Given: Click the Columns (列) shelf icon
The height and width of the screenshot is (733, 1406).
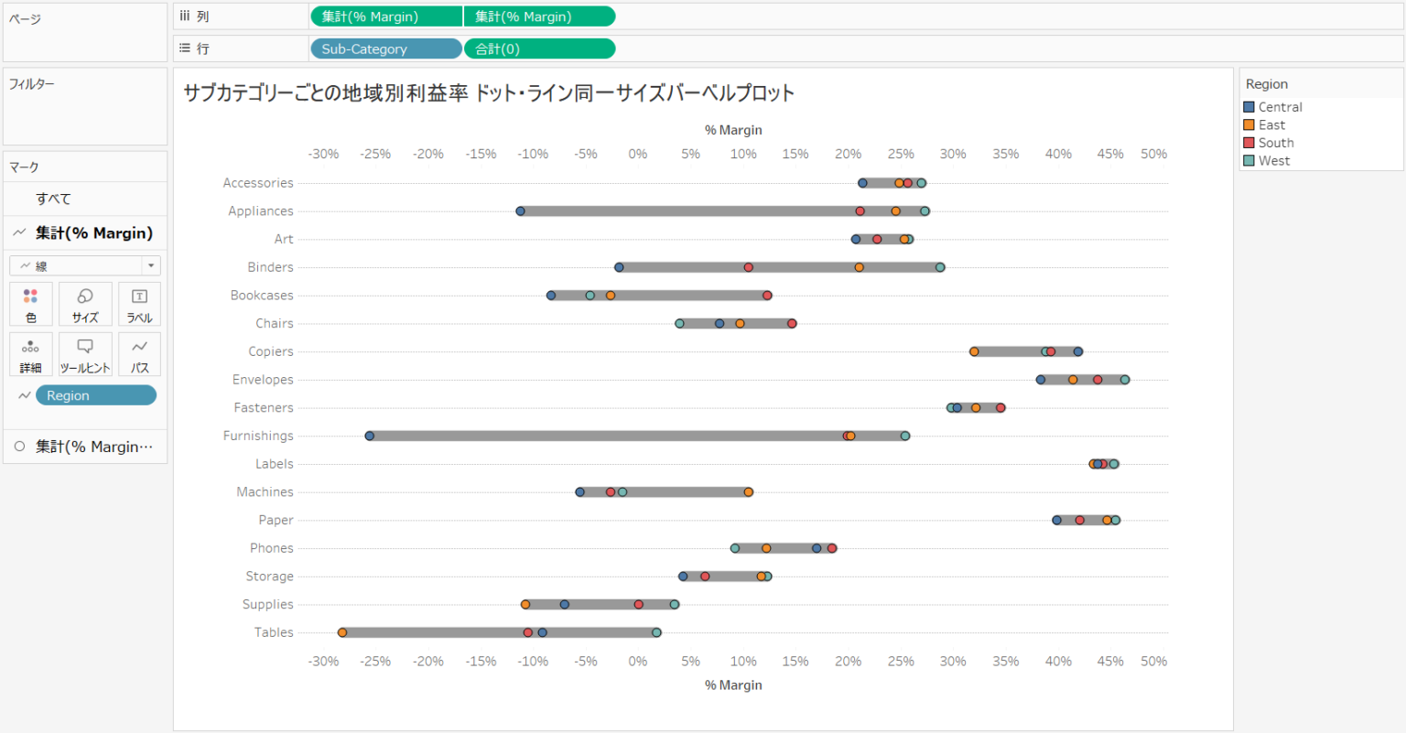Looking at the screenshot, I should 189,15.
